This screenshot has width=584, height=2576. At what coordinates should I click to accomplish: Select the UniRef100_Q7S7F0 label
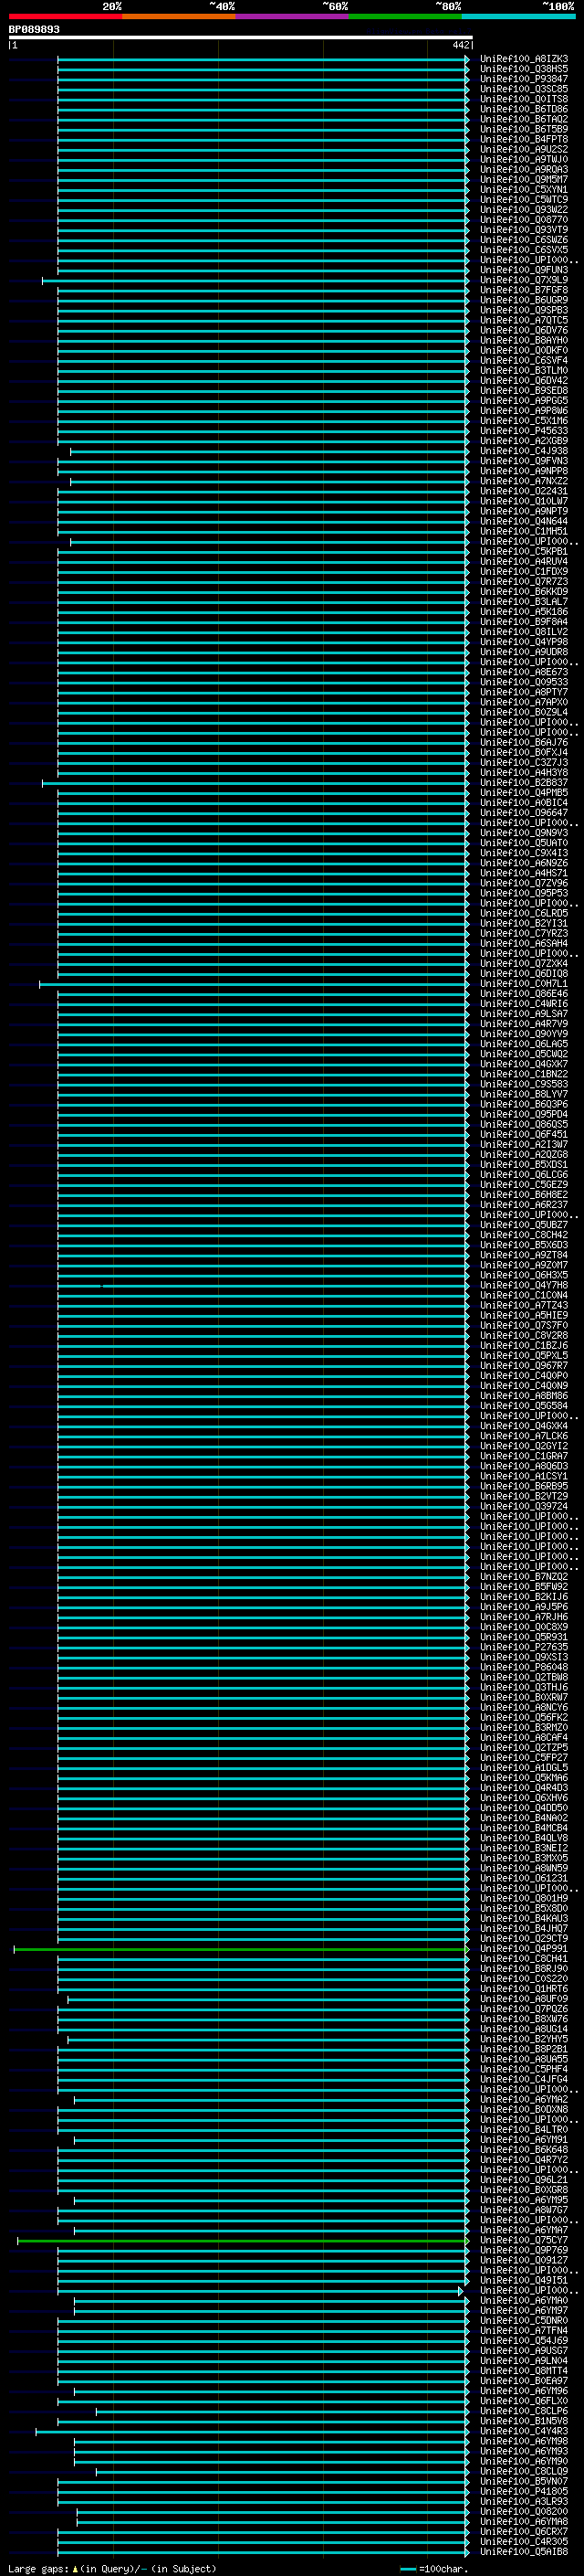click(524, 1326)
